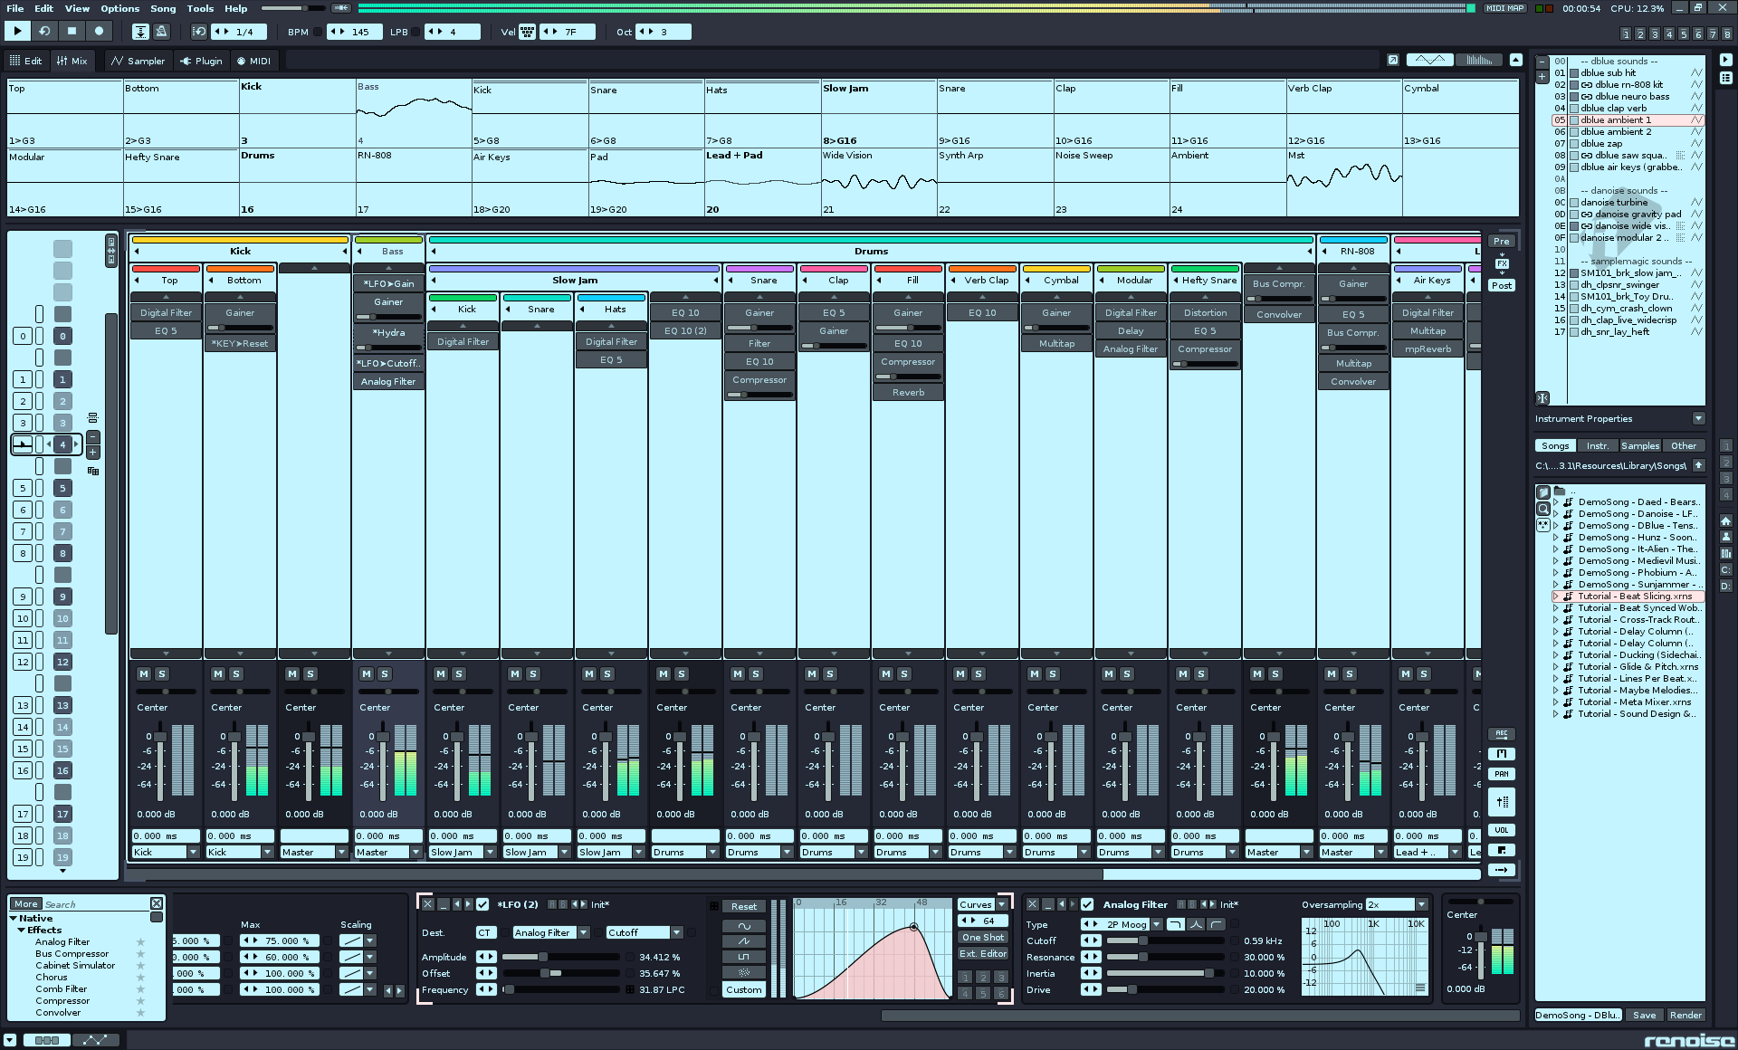Click the Reset button in LFO
The image size is (1738, 1050).
[744, 906]
